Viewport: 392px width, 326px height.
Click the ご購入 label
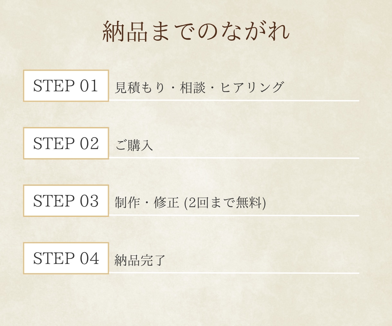[134, 145]
